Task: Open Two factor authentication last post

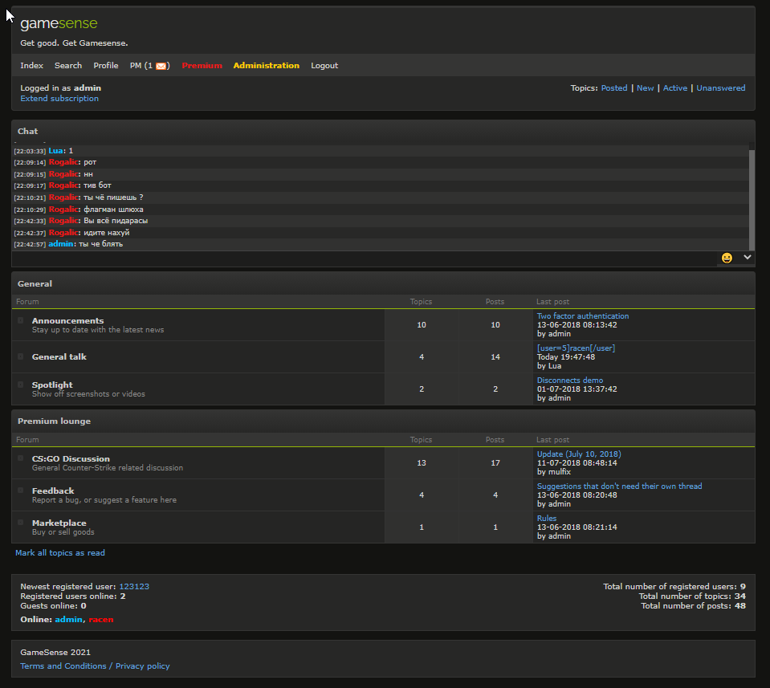Action: (582, 316)
